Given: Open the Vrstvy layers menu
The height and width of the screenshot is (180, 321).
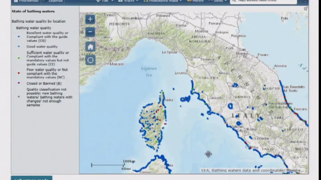Looking at the screenshot, I should pyautogui.click(x=128, y=1).
